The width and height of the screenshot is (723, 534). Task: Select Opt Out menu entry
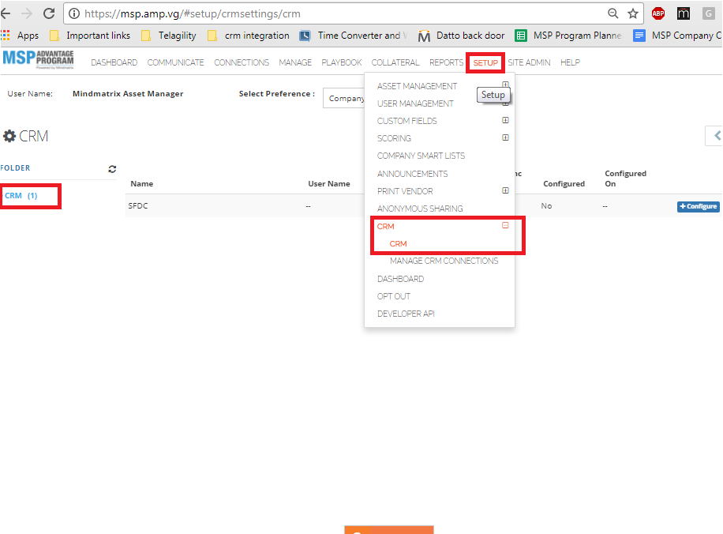[393, 296]
